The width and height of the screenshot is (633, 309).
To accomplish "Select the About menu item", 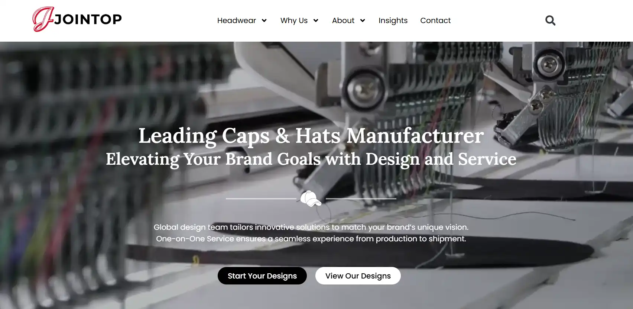I will point(343,20).
